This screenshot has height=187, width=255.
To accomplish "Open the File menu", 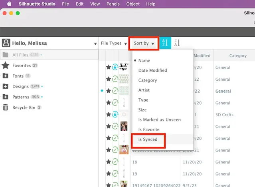I will [x=65, y=4].
